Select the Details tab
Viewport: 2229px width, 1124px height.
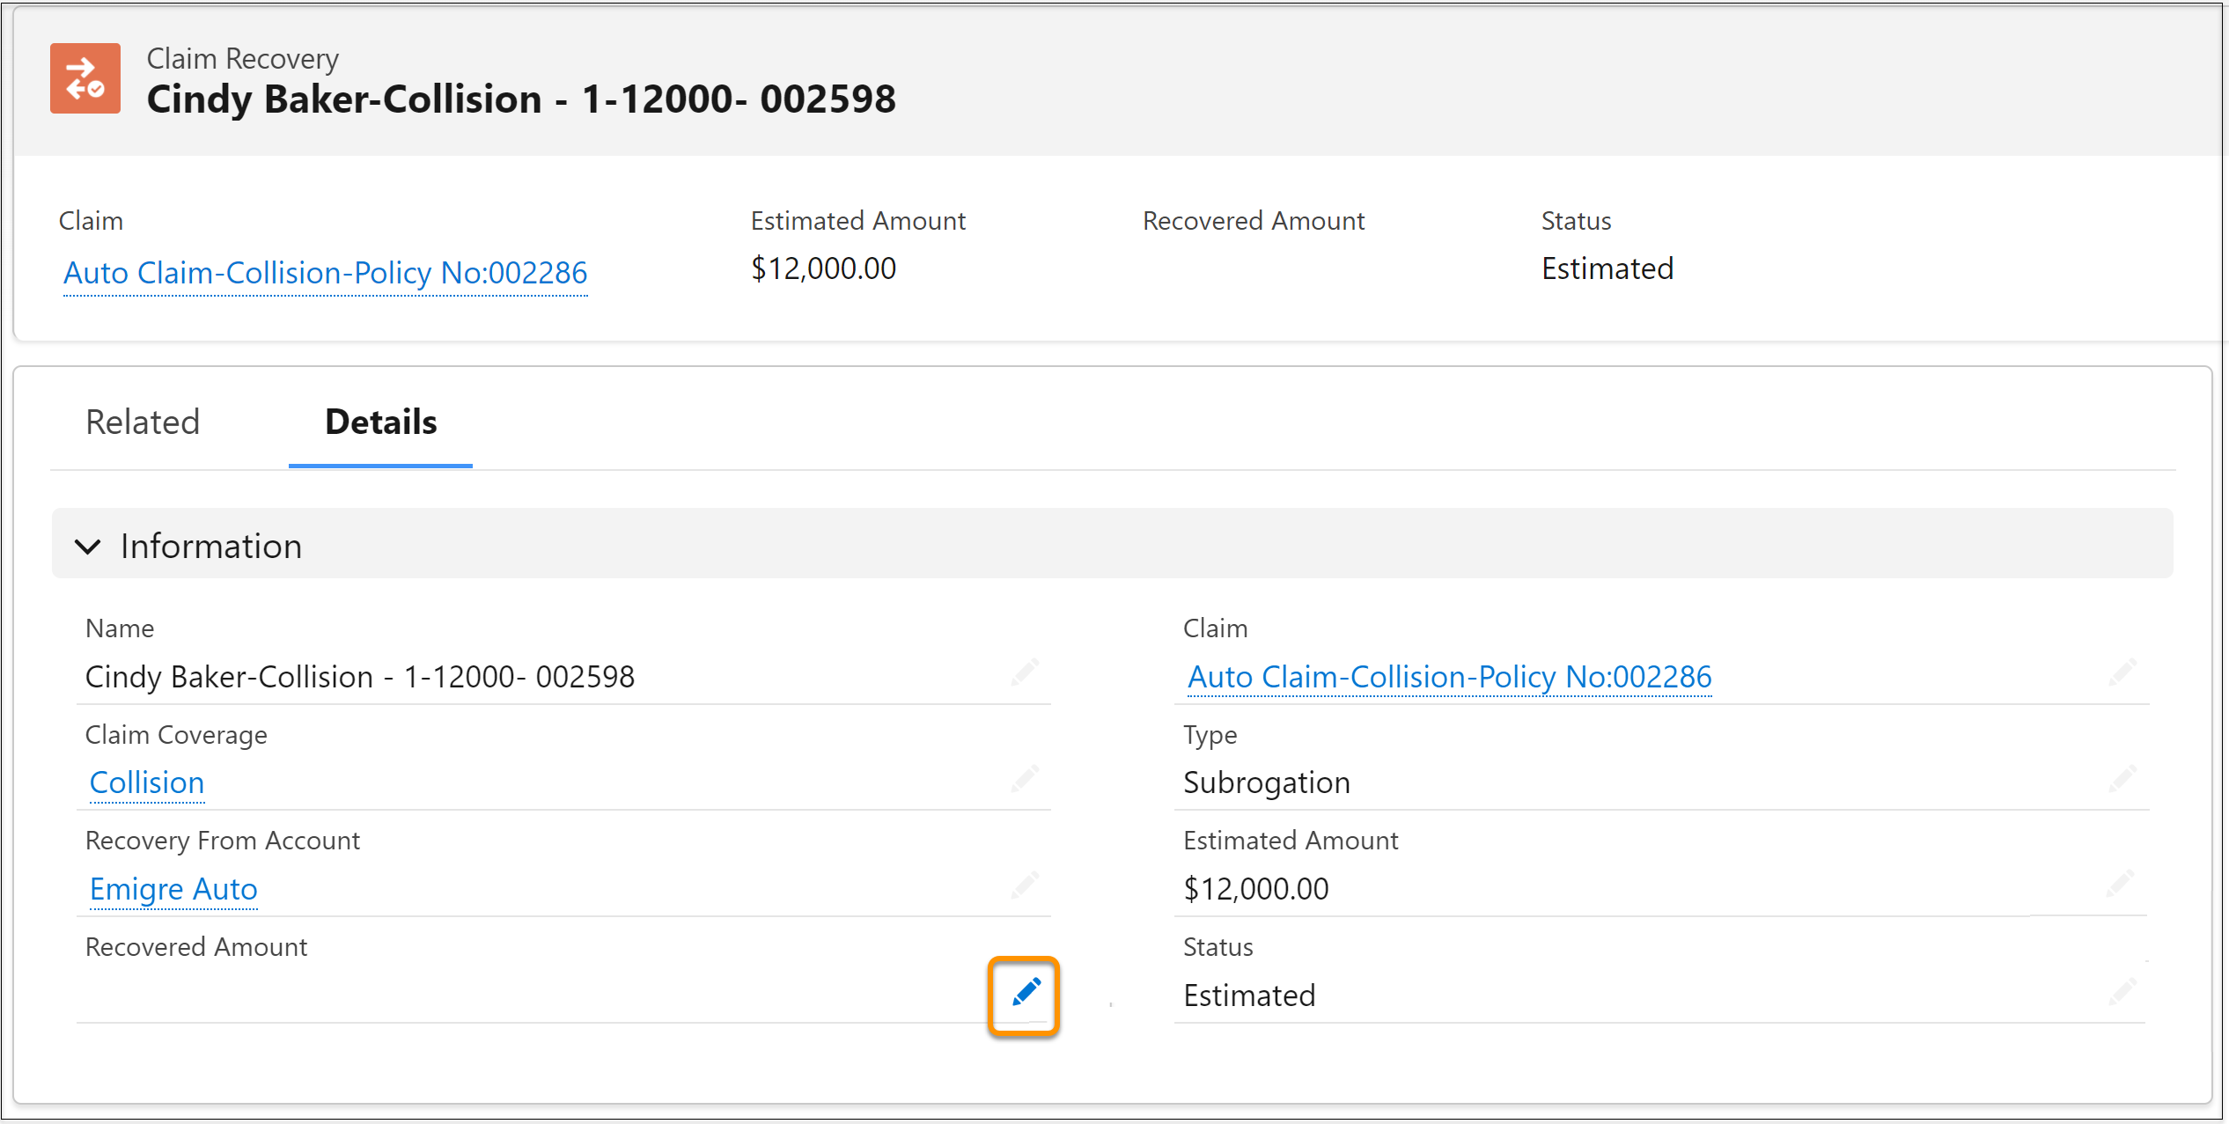pos(380,422)
